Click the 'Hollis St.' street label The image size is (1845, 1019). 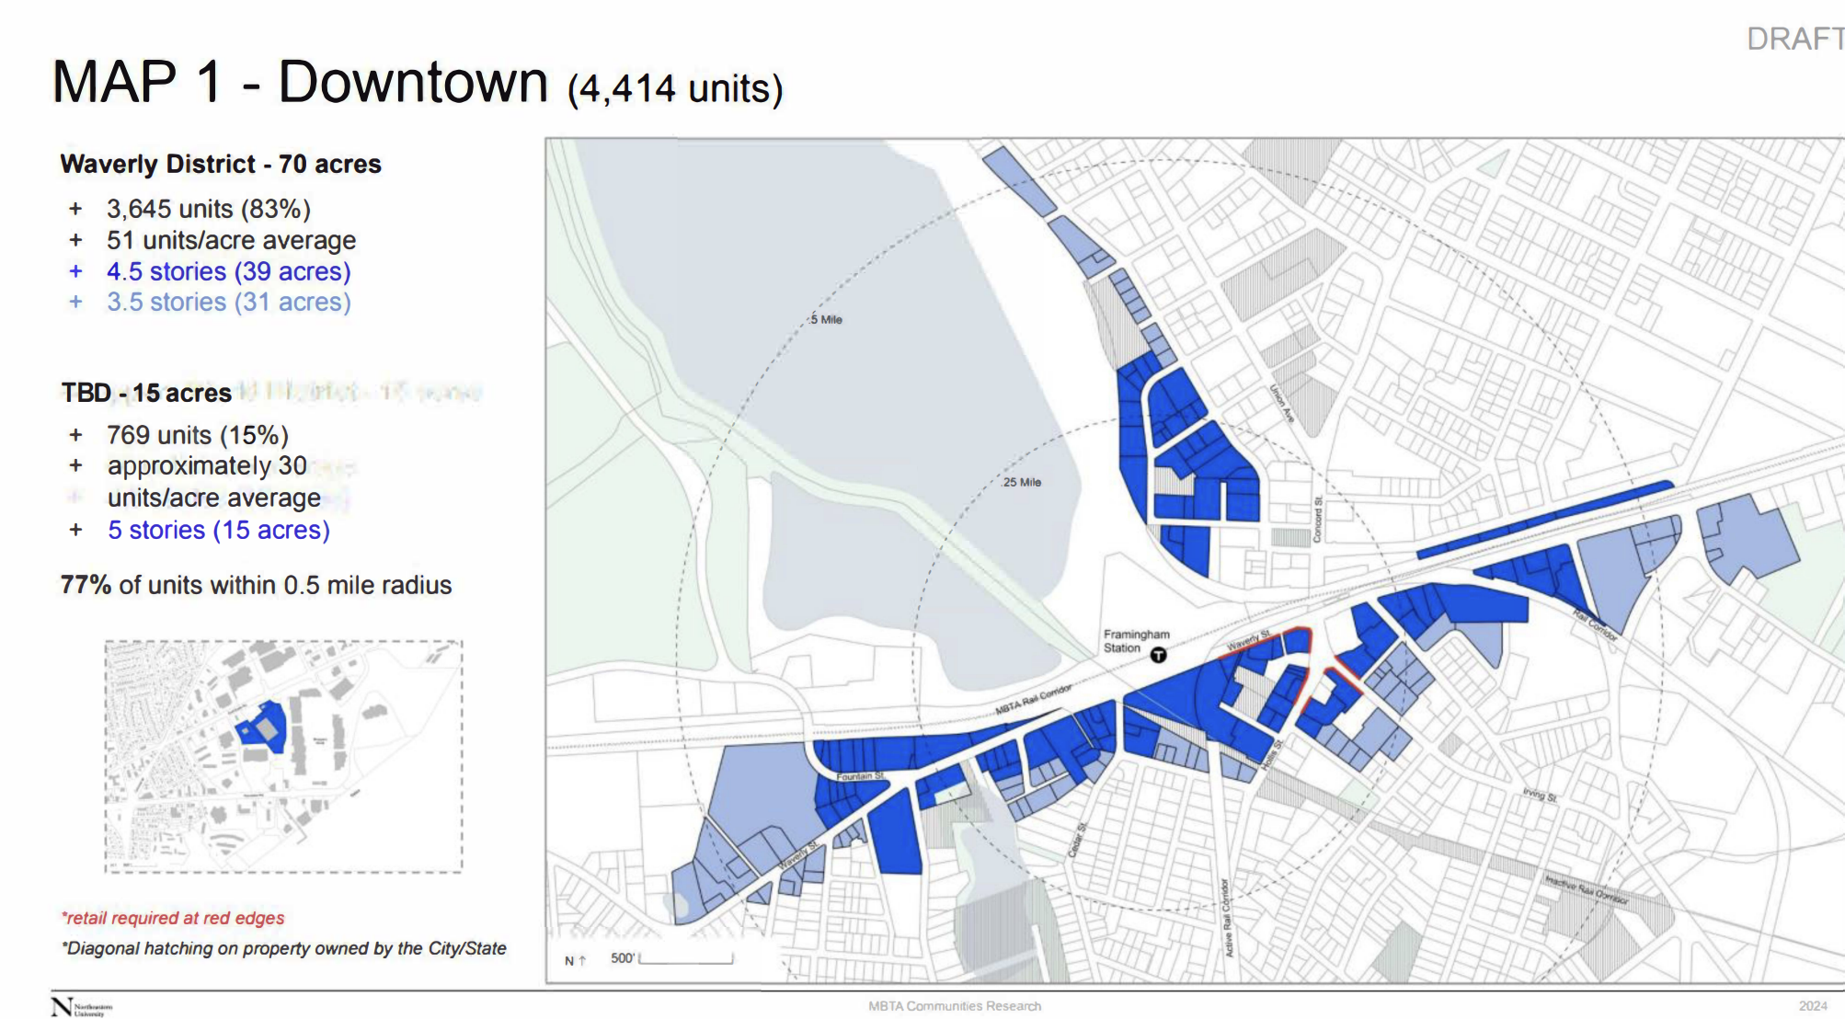1271,755
